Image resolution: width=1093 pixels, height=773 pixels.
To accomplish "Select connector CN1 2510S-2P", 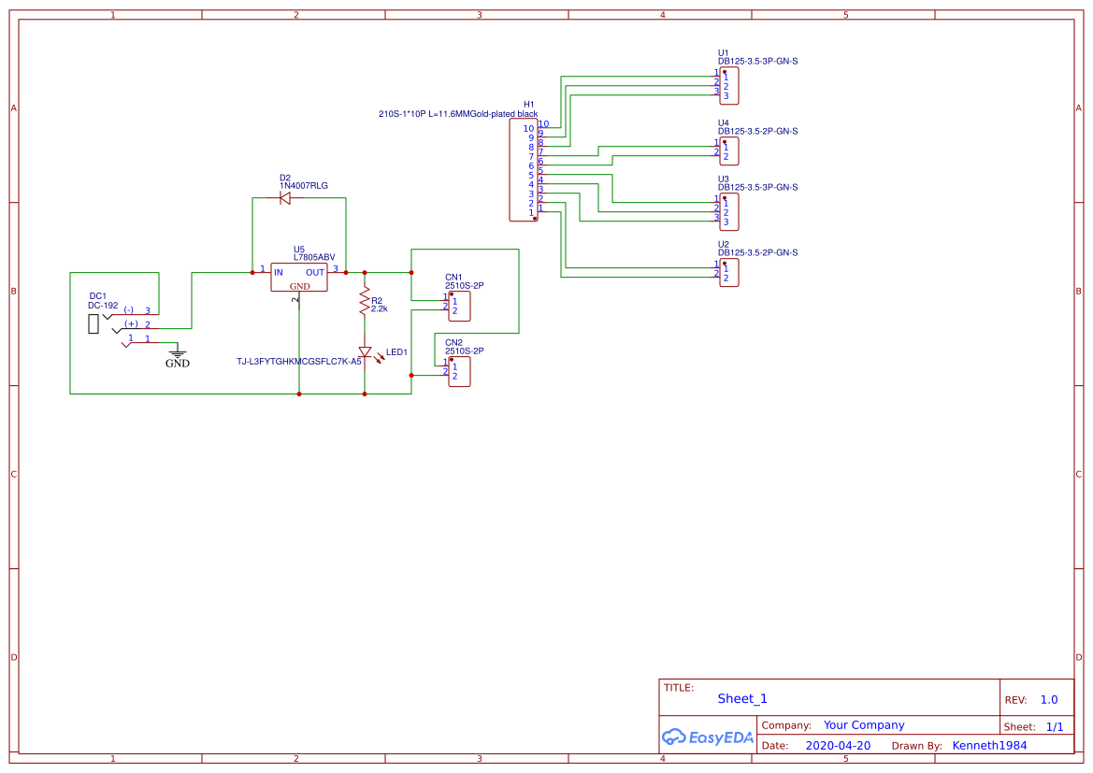I will 458,307.
